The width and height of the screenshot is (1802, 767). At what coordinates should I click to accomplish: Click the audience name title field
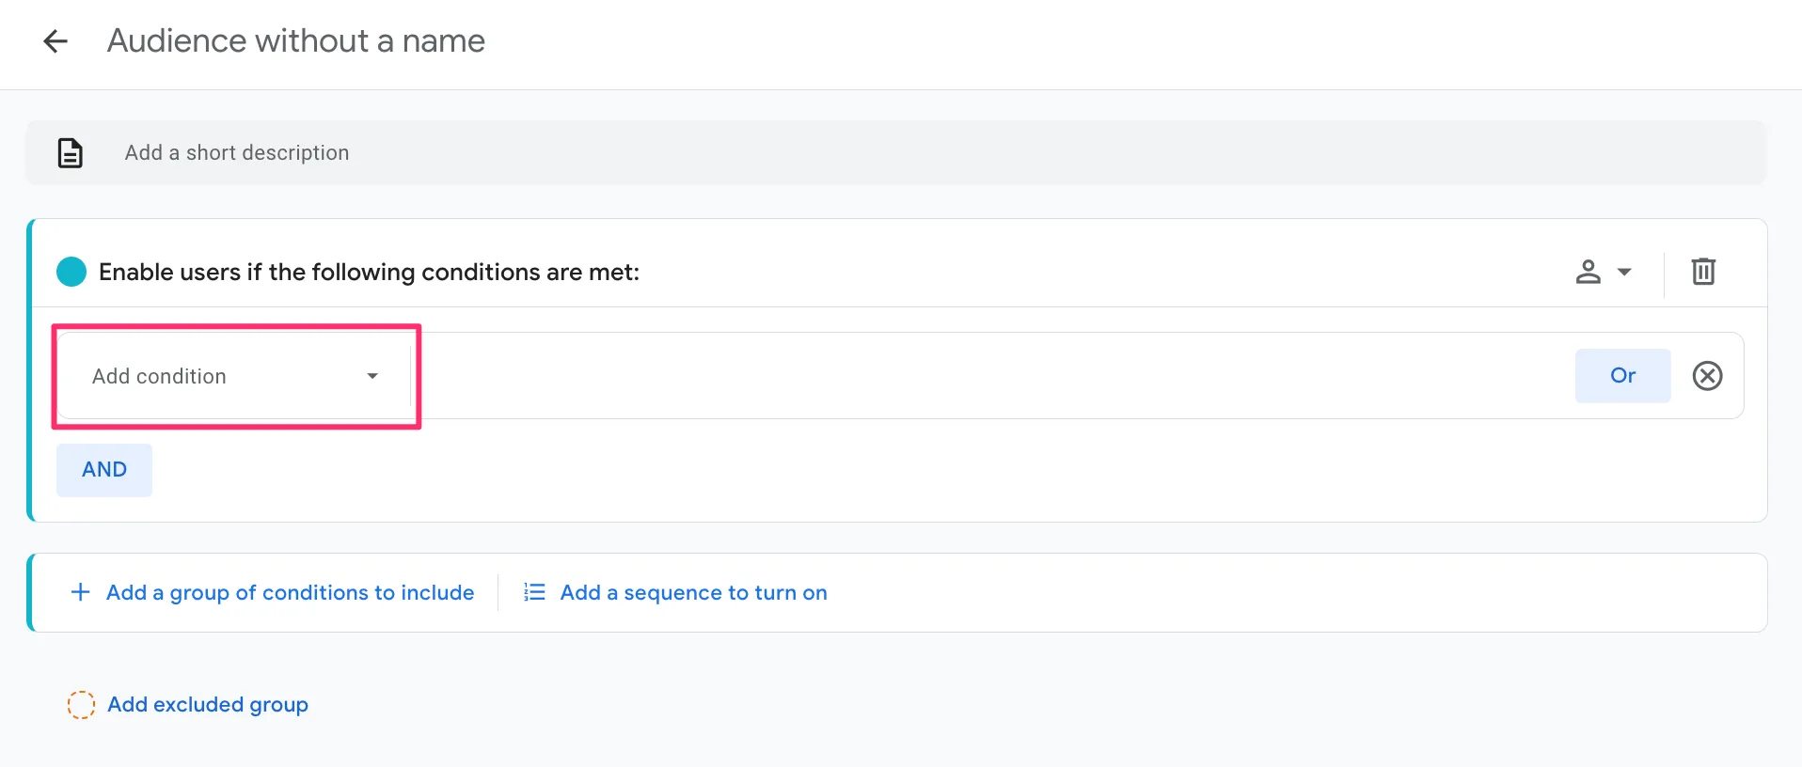[x=295, y=41]
